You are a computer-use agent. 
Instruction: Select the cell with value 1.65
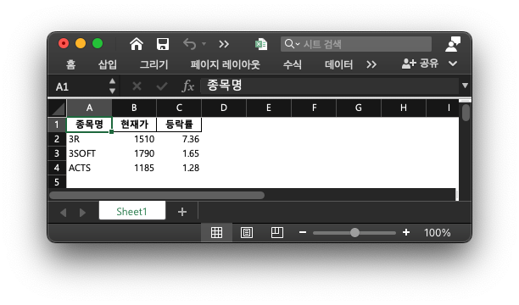[179, 153]
